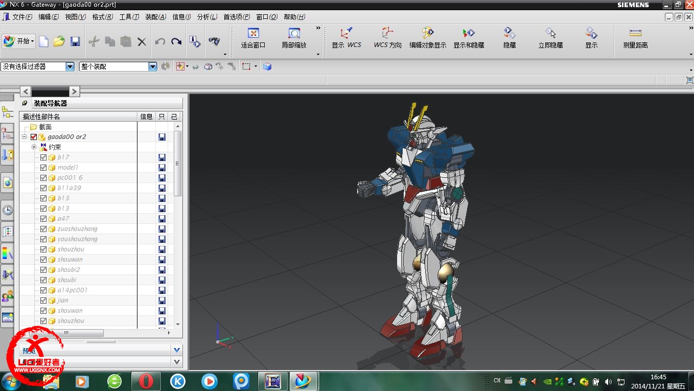This screenshot has height=391, width=694.
Task: Click the blue cube icon on selection bar
Action: point(267,66)
